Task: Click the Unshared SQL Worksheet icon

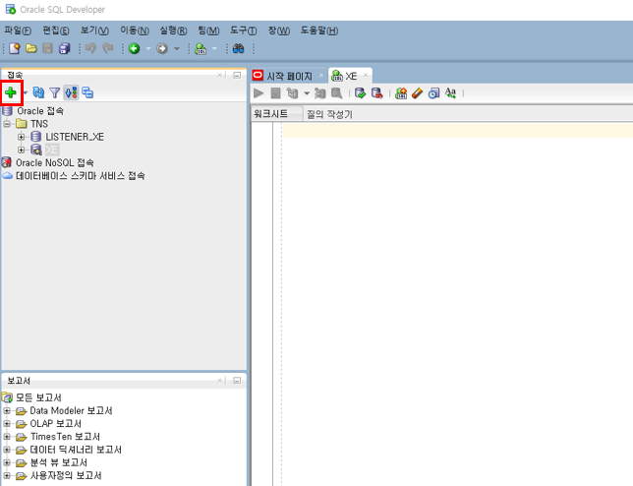Action: coord(401,93)
